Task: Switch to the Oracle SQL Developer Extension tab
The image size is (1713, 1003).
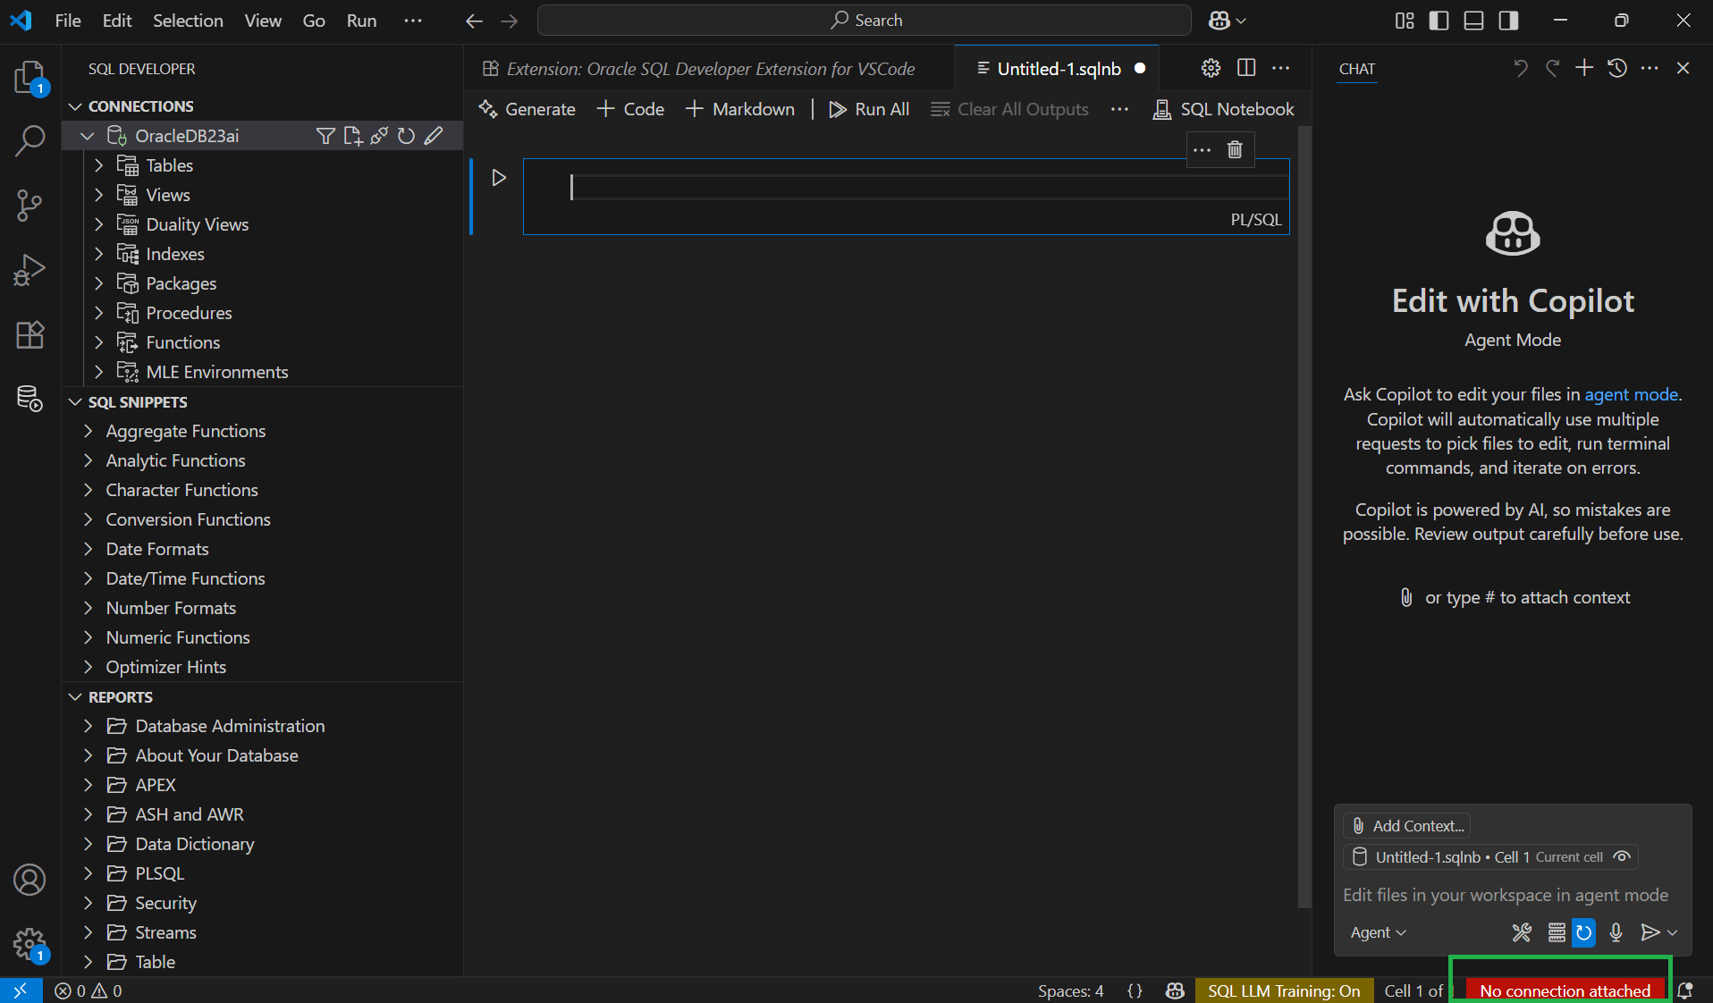Action: [x=710, y=69]
